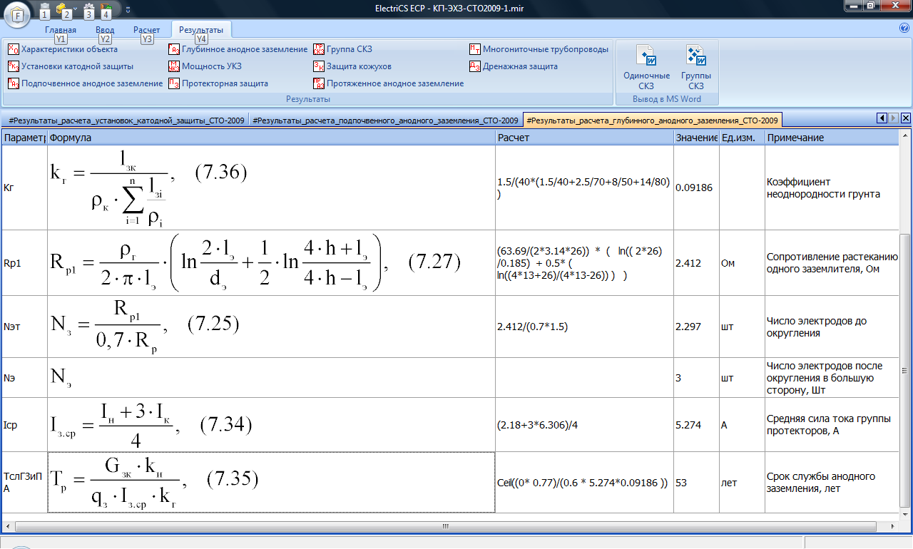
Task: Show Протекторная защита results
Action: coord(218,83)
